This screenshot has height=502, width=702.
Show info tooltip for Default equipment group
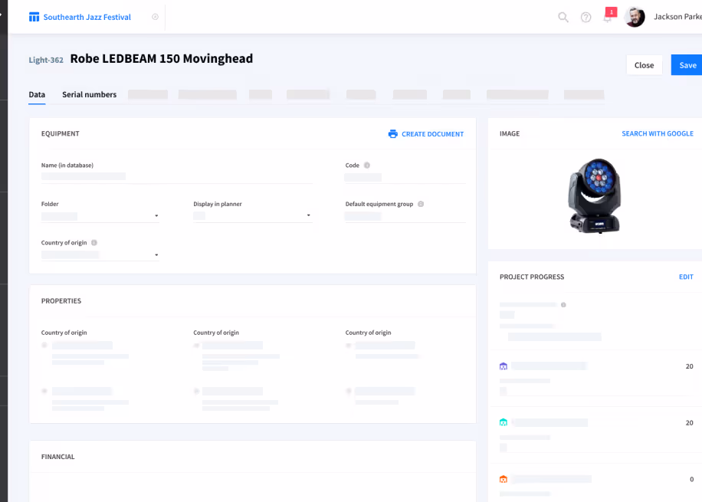tap(421, 204)
